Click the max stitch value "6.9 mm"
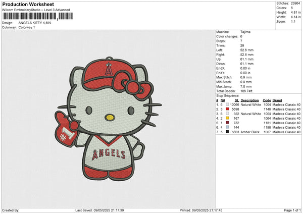Screen dimensions: 303x214 click(246, 77)
